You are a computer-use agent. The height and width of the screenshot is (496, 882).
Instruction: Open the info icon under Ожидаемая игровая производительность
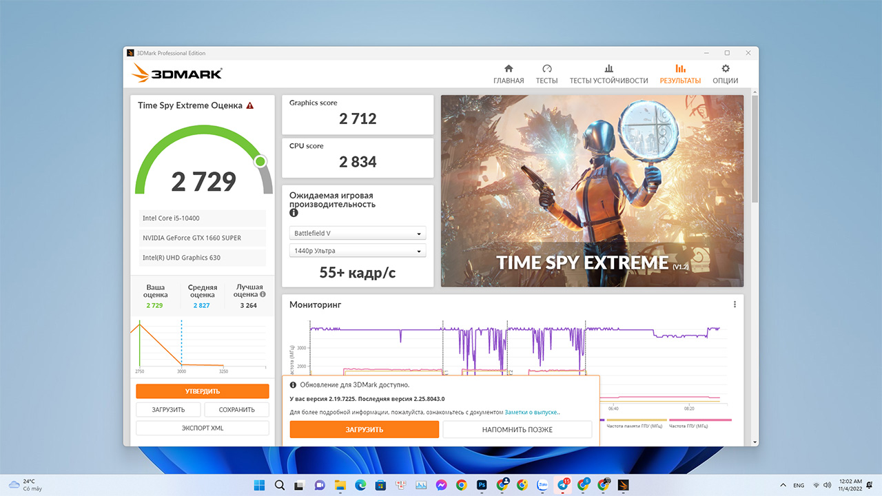point(294,214)
